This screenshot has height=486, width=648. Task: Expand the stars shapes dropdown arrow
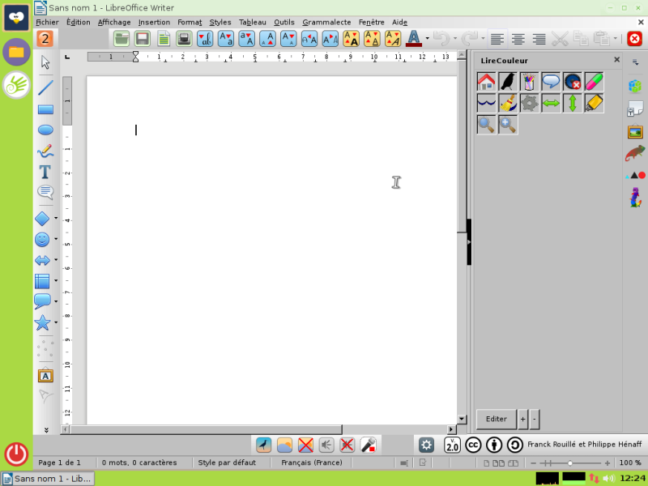pyautogui.click(x=56, y=322)
